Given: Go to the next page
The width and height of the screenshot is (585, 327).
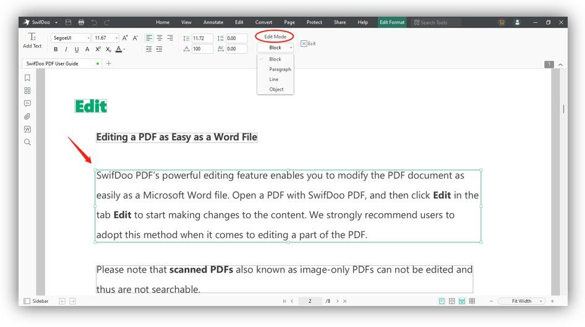Looking at the screenshot, I should [338, 301].
